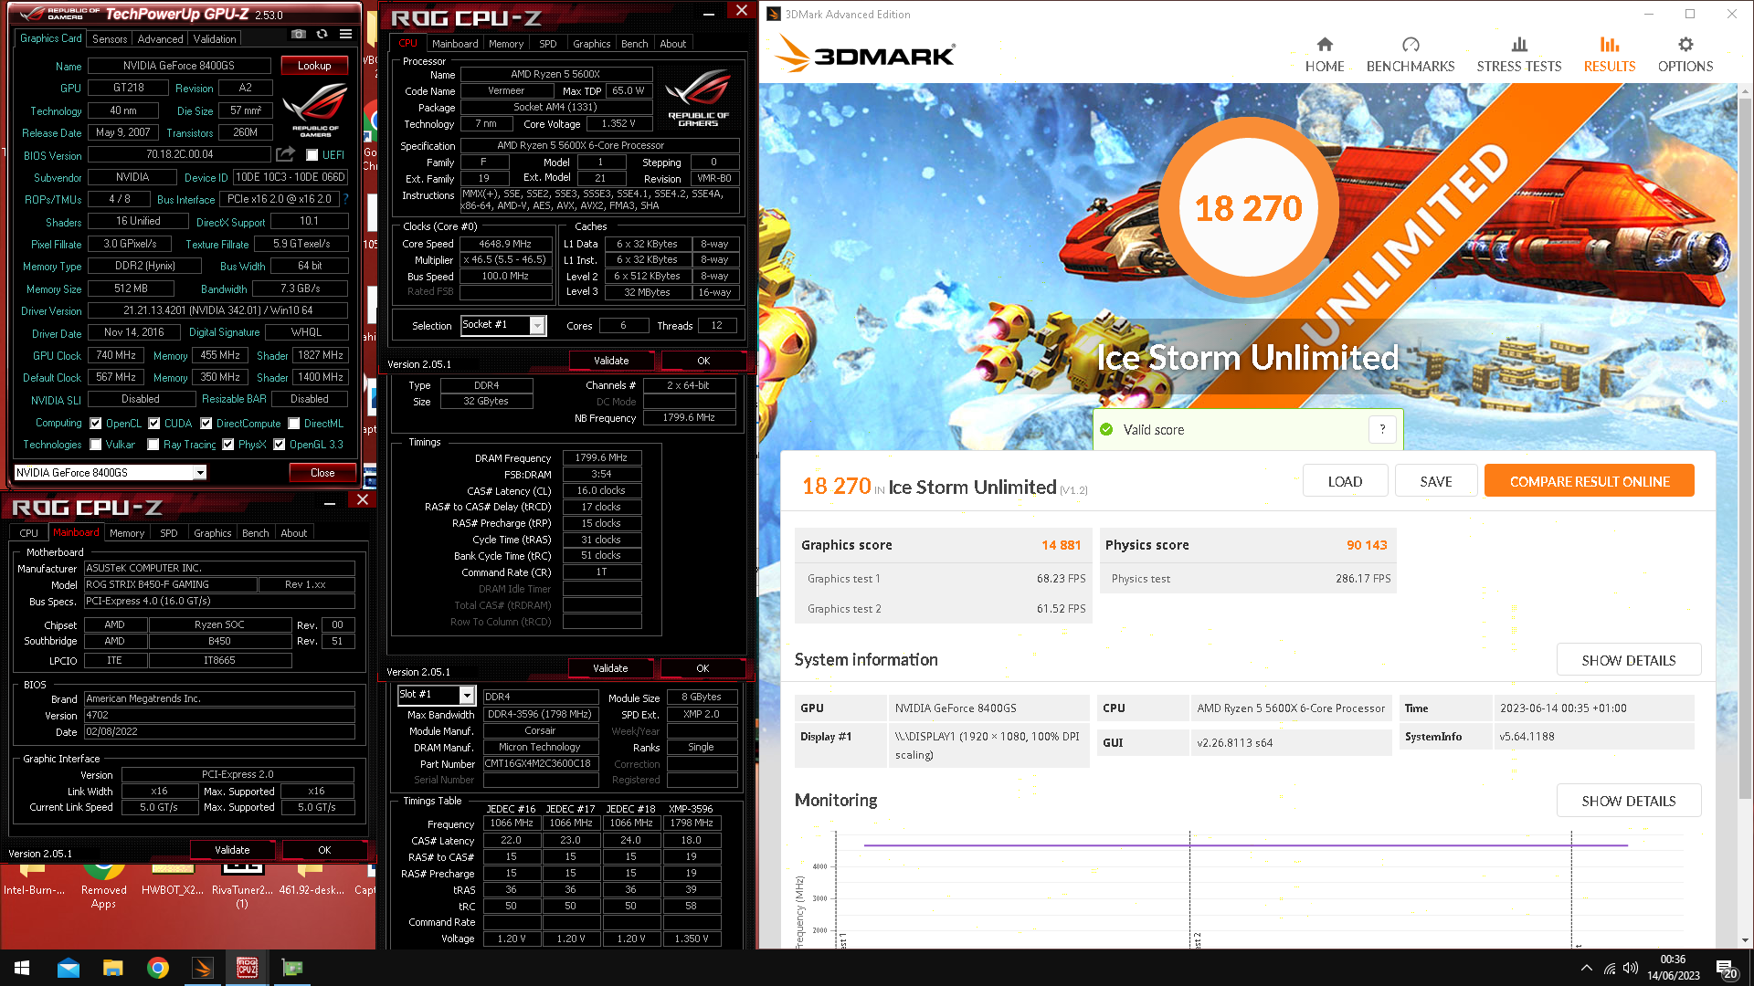Open 3DMark OPTIONS gear
Viewport: 1754px width, 986px height.
pos(1685,55)
